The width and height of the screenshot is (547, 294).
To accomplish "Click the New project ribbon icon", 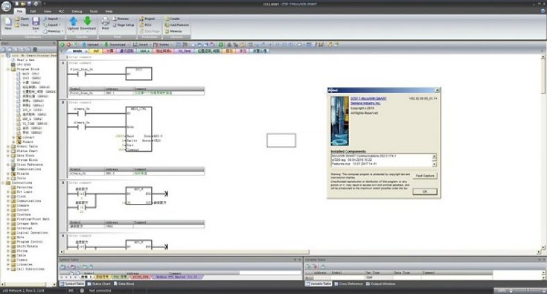I will click(x=8, y=24).
